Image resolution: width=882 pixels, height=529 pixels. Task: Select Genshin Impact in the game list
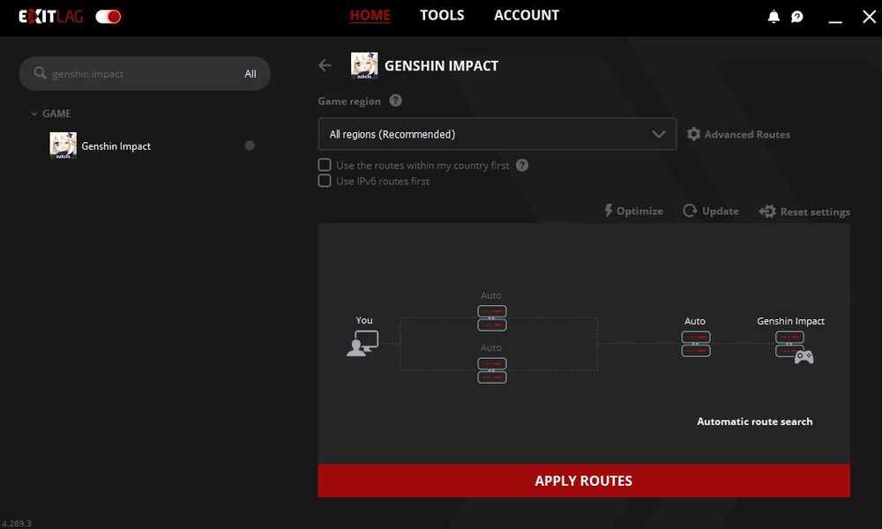coord(116,146)
